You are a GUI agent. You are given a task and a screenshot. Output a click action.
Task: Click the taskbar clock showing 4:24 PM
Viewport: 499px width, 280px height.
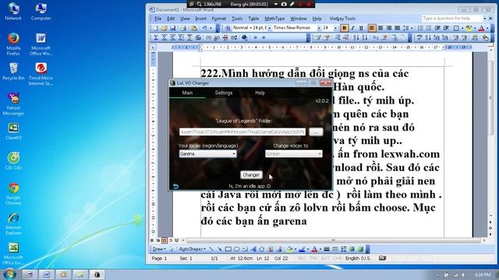[483, 275]
